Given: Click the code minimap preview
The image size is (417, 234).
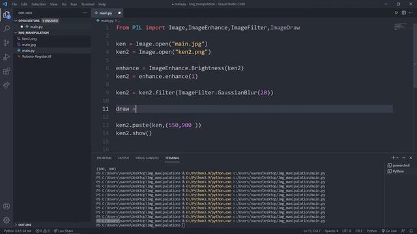Looking at the screenshot, I should [x=400, y=26].
